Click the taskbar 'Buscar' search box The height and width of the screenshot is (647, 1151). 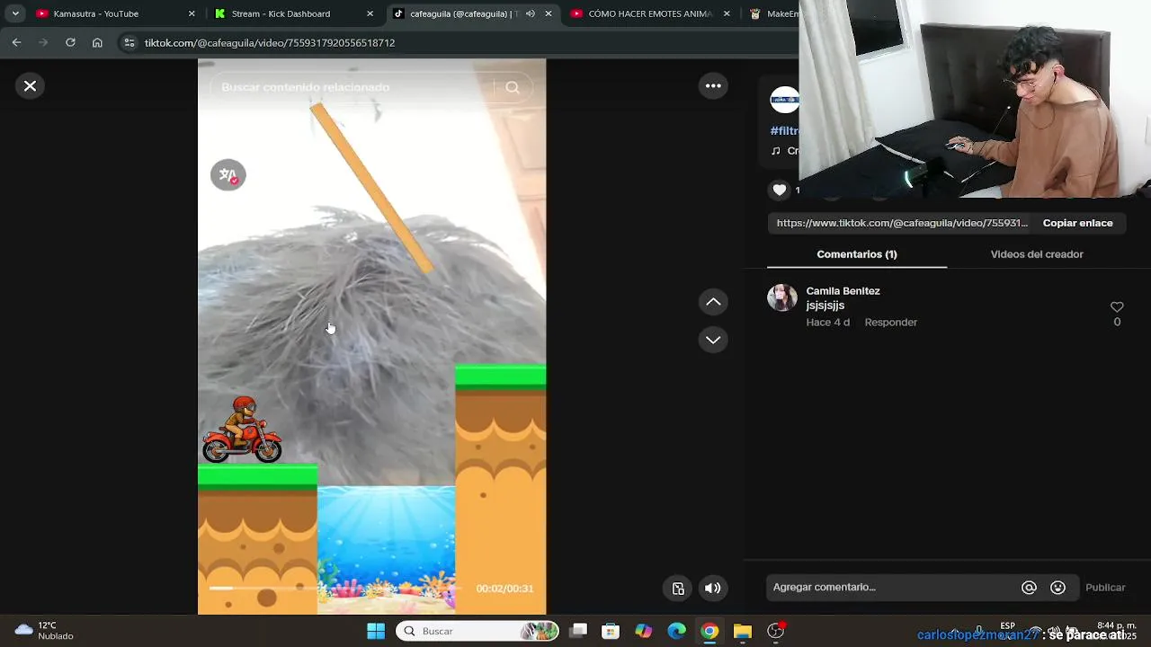click(477, 631)
